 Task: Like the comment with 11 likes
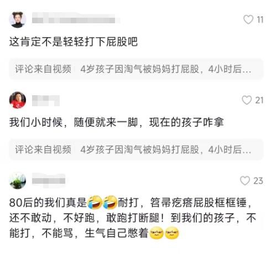(x=248, y=19)
